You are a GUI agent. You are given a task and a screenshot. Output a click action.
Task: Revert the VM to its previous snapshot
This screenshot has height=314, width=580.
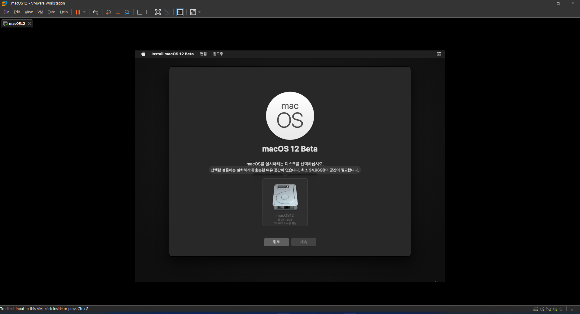click(118, 12)
